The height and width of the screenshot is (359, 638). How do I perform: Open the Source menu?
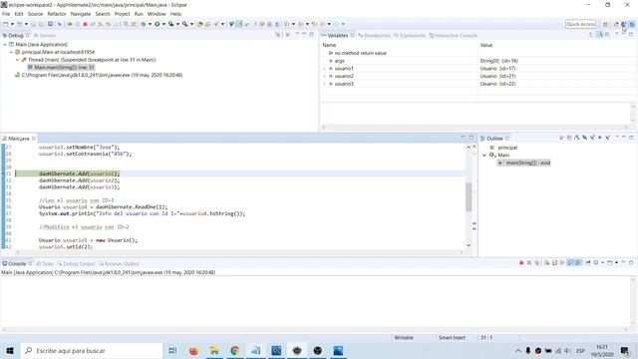coord(35,14)
